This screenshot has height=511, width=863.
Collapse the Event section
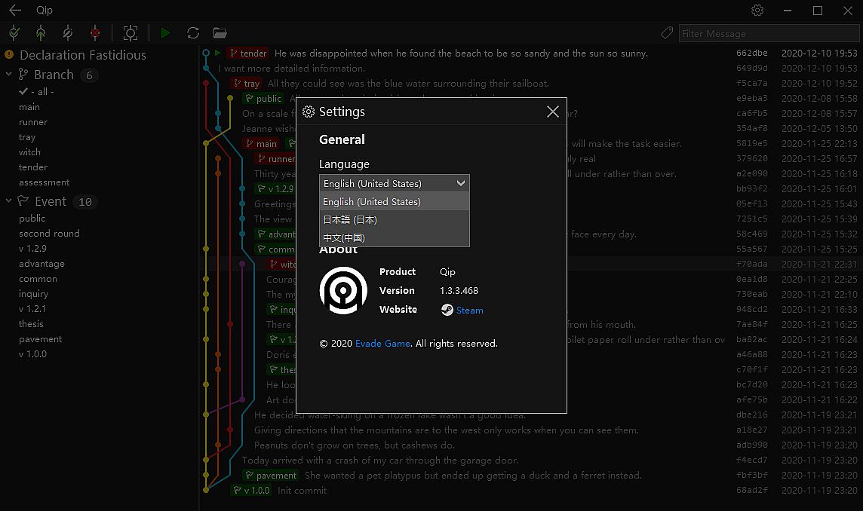point(9,201)
